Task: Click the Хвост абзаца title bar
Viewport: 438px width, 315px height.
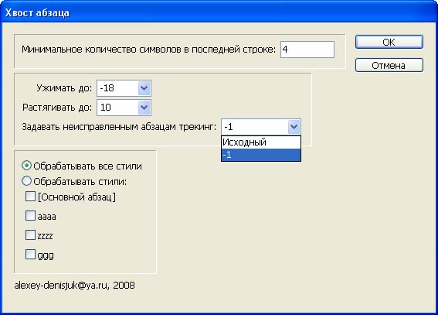Action: click(x=219, y=12)
